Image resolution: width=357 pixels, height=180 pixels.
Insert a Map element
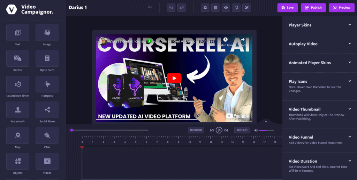17,136
